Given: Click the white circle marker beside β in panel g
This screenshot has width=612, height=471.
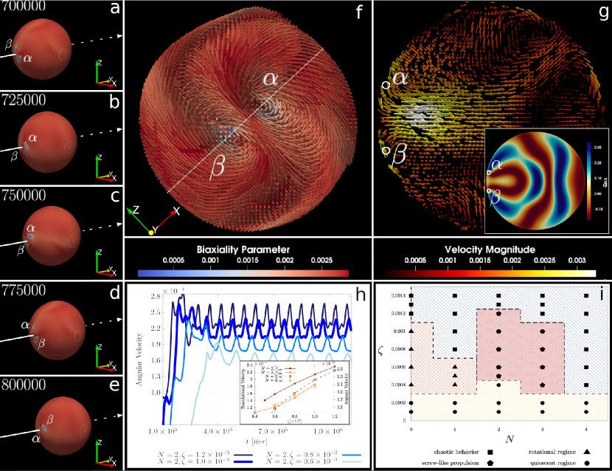Looking at the screenshot, I should click(x=386, y=150).
